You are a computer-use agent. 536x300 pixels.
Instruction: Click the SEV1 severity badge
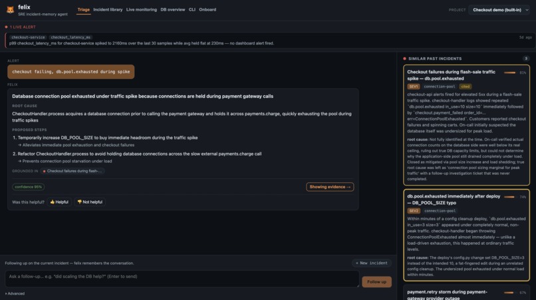pyautogui.click(x=413, y=86)
